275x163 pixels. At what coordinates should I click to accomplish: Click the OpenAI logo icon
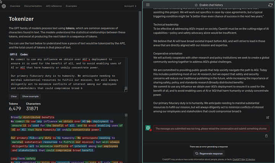(4, 6)
